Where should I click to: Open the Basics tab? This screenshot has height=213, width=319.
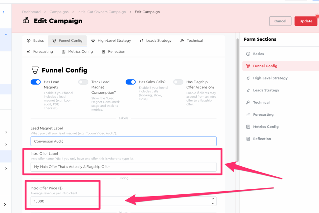coord(35,41)
